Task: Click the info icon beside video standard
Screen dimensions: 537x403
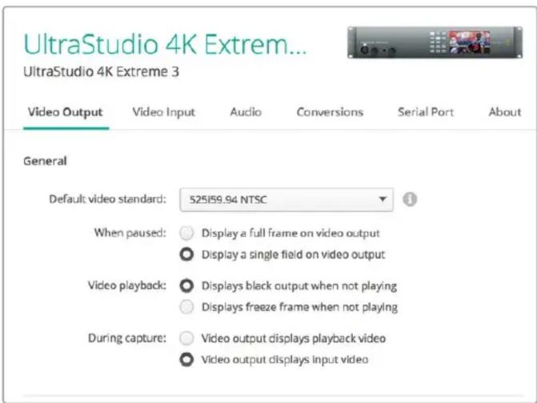Action: pyautogui.click(x=410, y=199)
